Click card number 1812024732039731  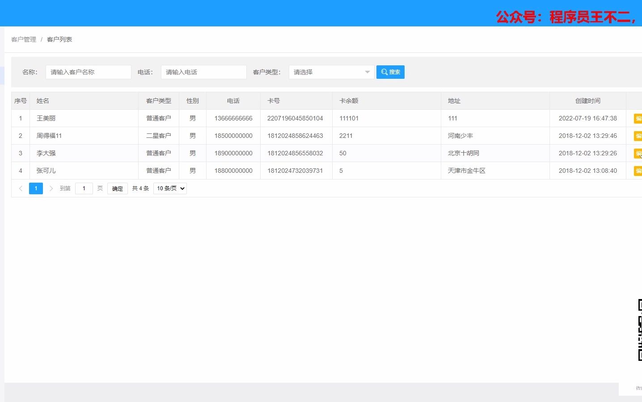tap(295, 171)
